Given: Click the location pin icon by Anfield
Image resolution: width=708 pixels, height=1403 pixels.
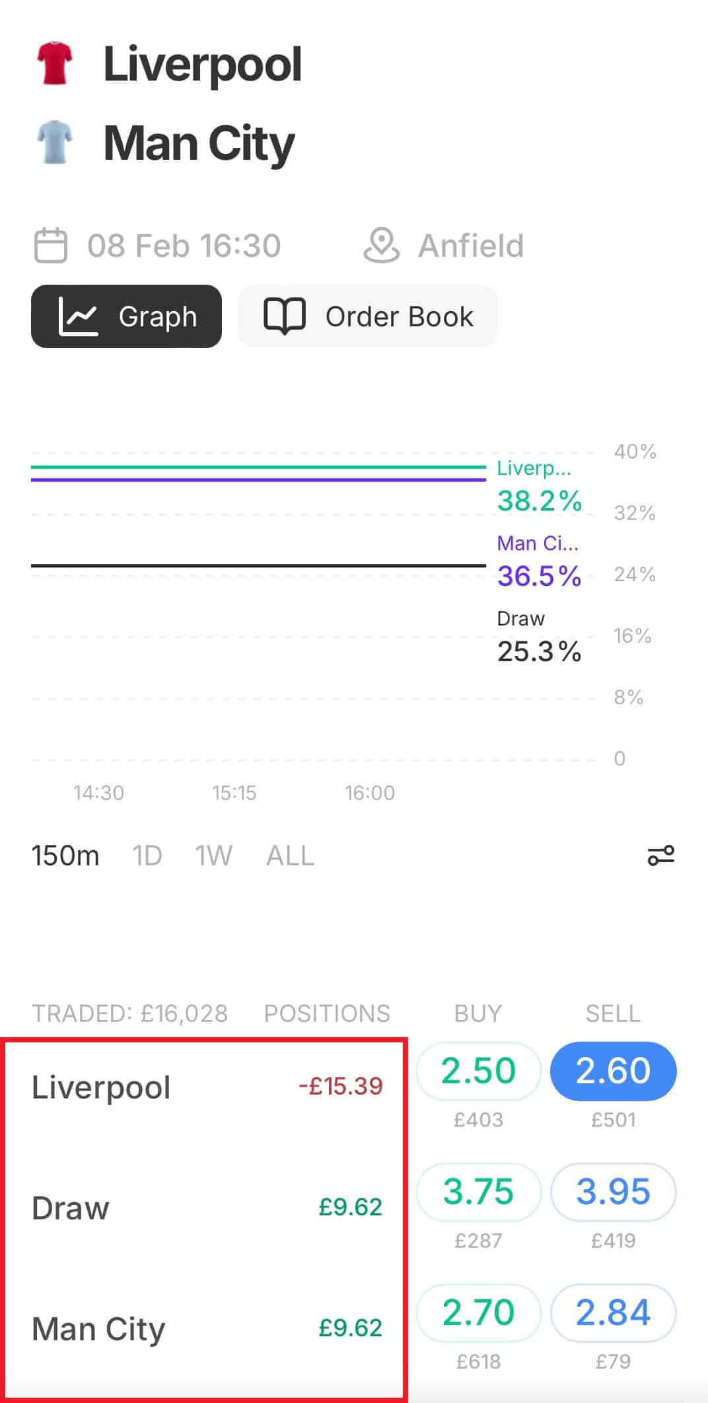Looking at the screenshot, I should (381, 246).
